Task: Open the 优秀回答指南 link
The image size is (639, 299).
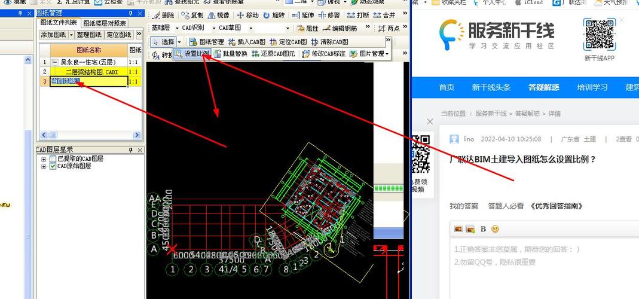Action: (557, 206)
